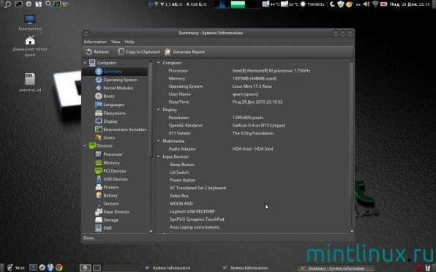Collapse the Computer tree category in sidebar

tap(85, 63)
